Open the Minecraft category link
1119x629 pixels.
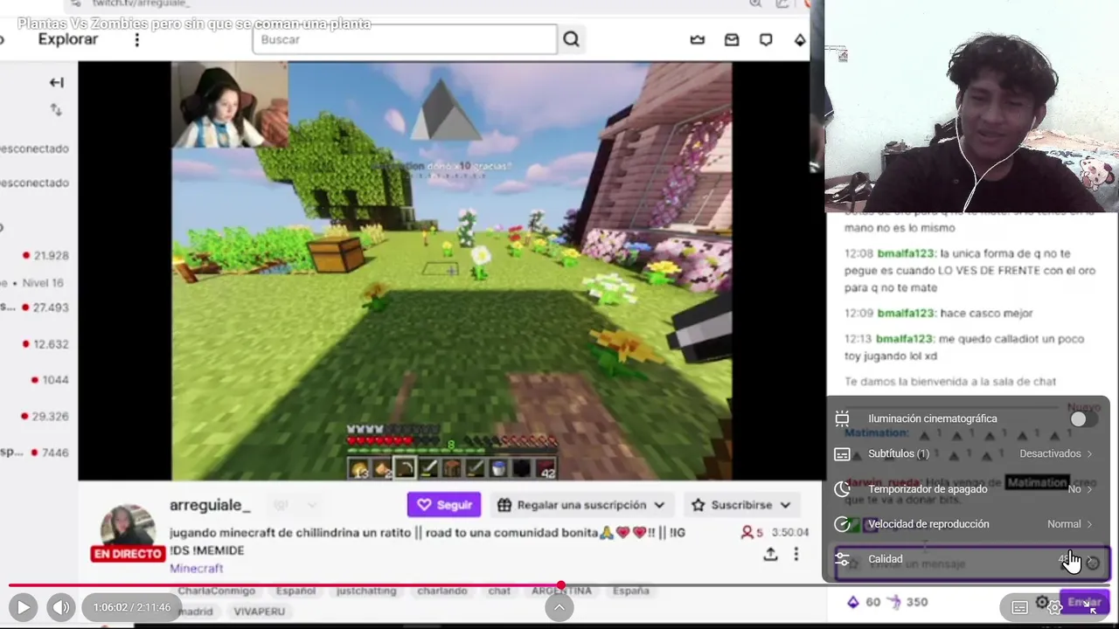(197, 569)
